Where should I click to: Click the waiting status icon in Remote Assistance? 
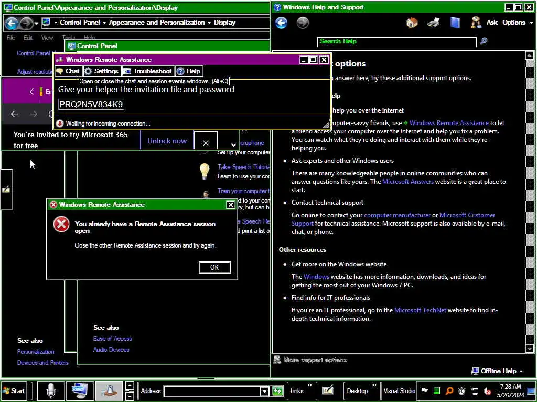coord(60,124)
